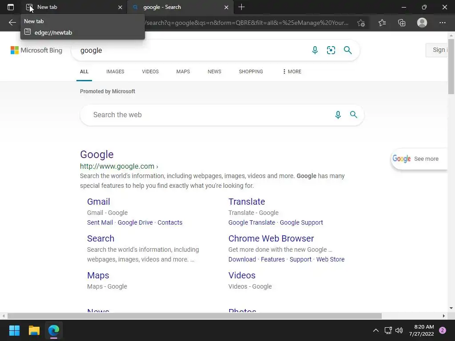Click microphone in Search the web box

click(x=338, y=115)
